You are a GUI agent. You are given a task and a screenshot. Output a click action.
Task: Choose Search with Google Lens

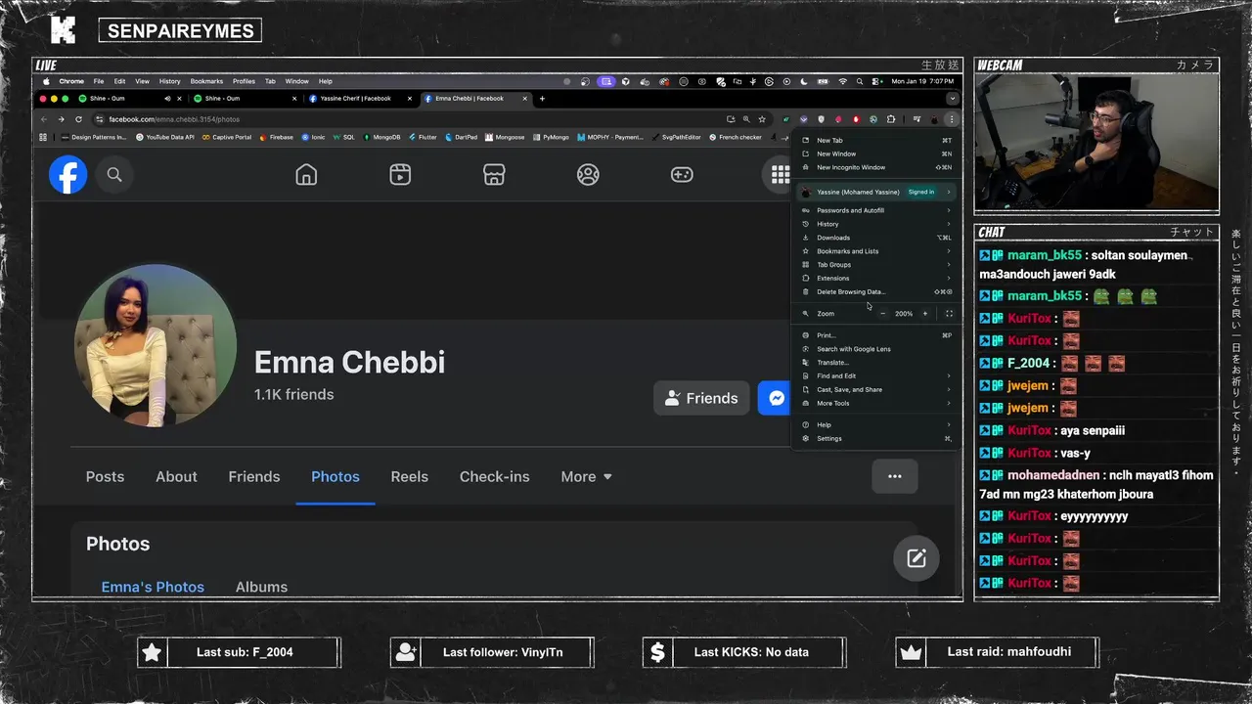point(875,349)
